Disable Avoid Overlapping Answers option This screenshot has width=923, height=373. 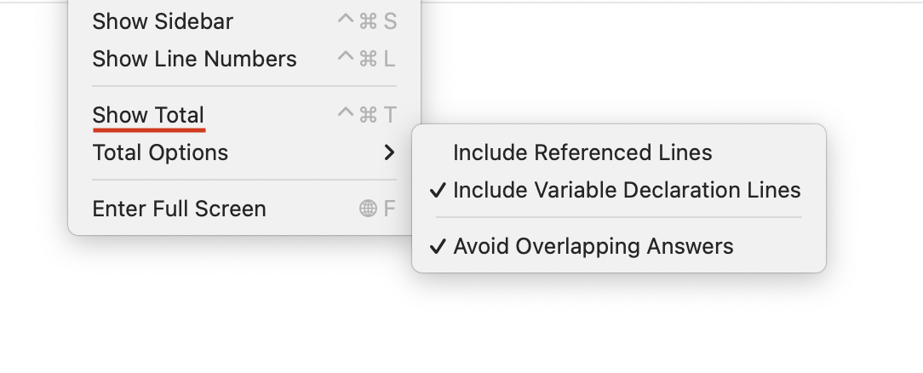click(619, 246)
